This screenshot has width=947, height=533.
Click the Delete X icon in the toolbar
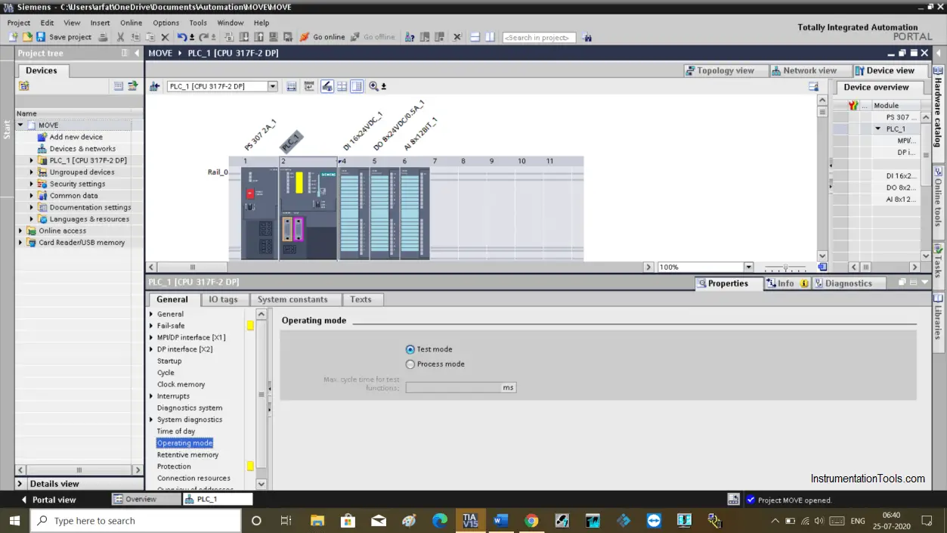[x=165, y=37]
